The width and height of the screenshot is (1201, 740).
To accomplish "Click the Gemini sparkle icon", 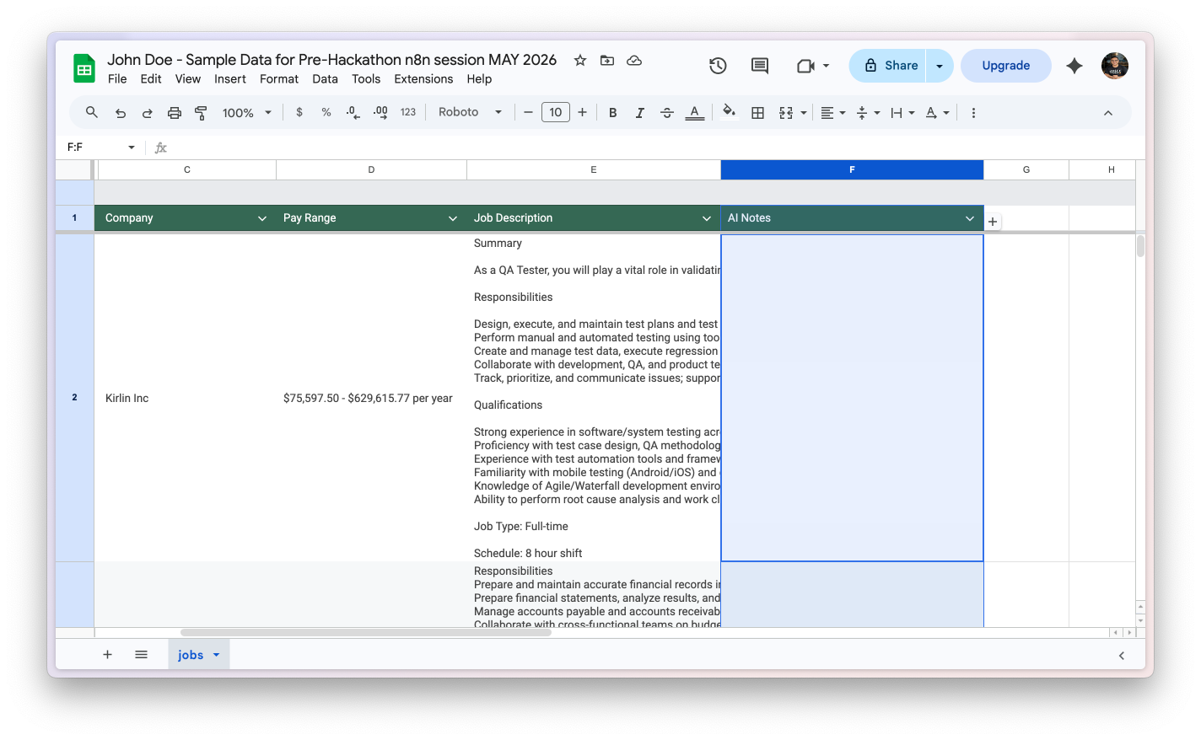I will [x=1074, y=66].
